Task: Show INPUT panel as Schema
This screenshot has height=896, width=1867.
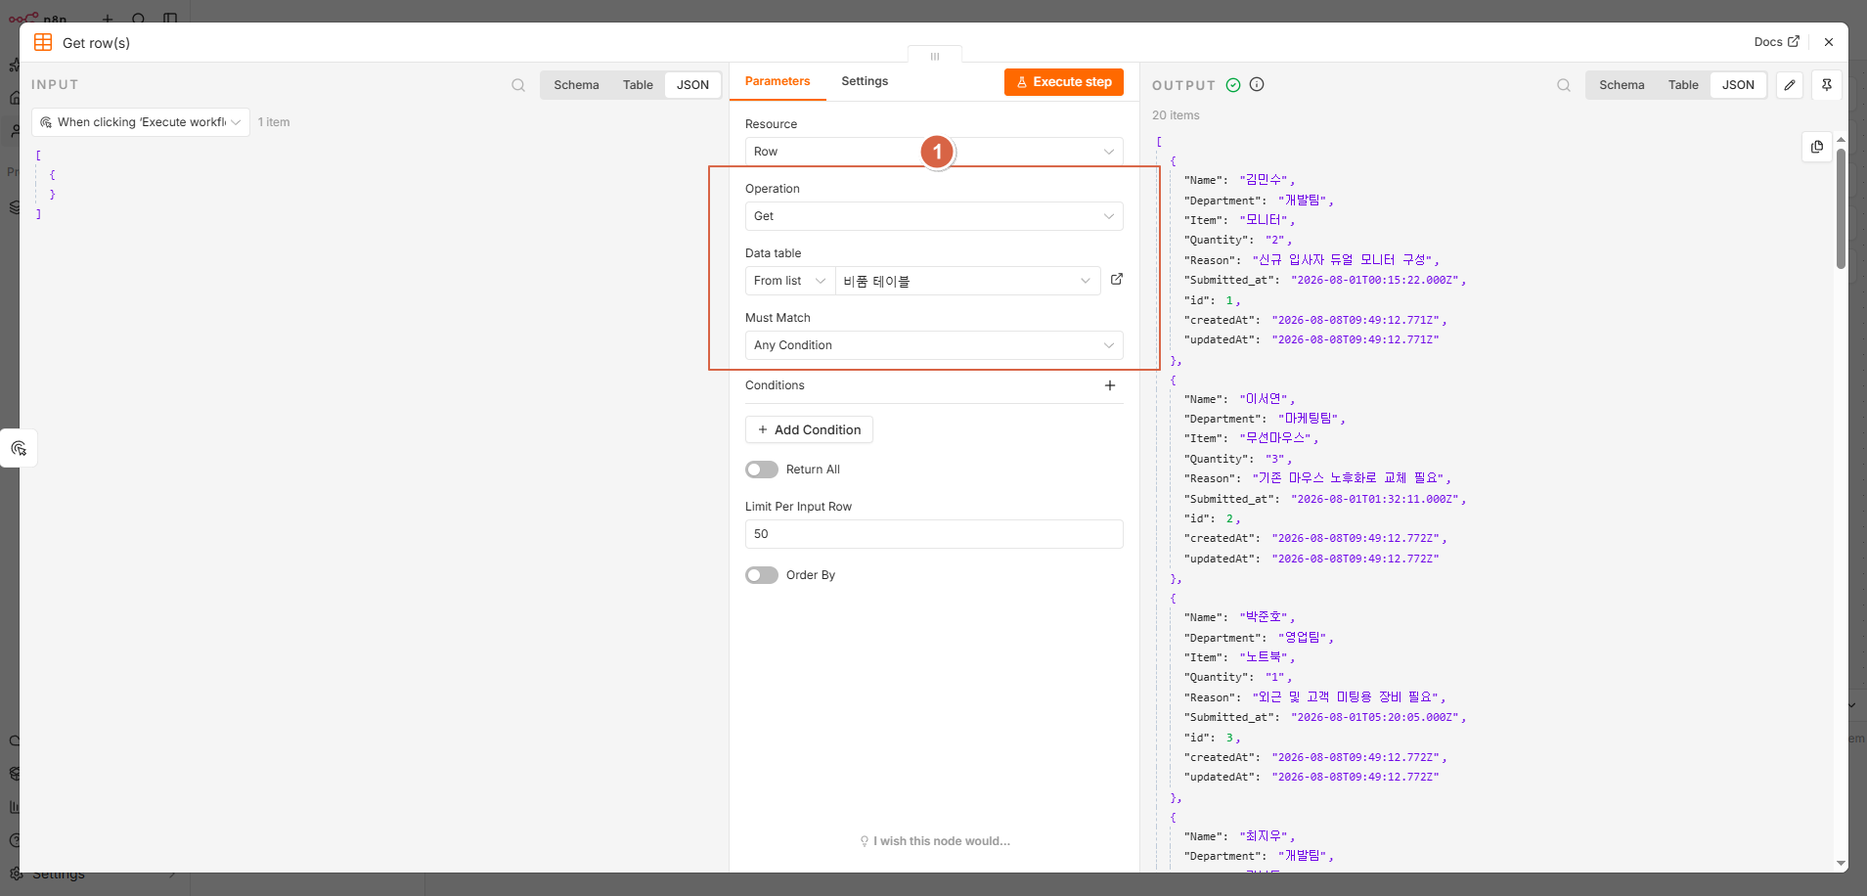Action: [x=576, y=85]
